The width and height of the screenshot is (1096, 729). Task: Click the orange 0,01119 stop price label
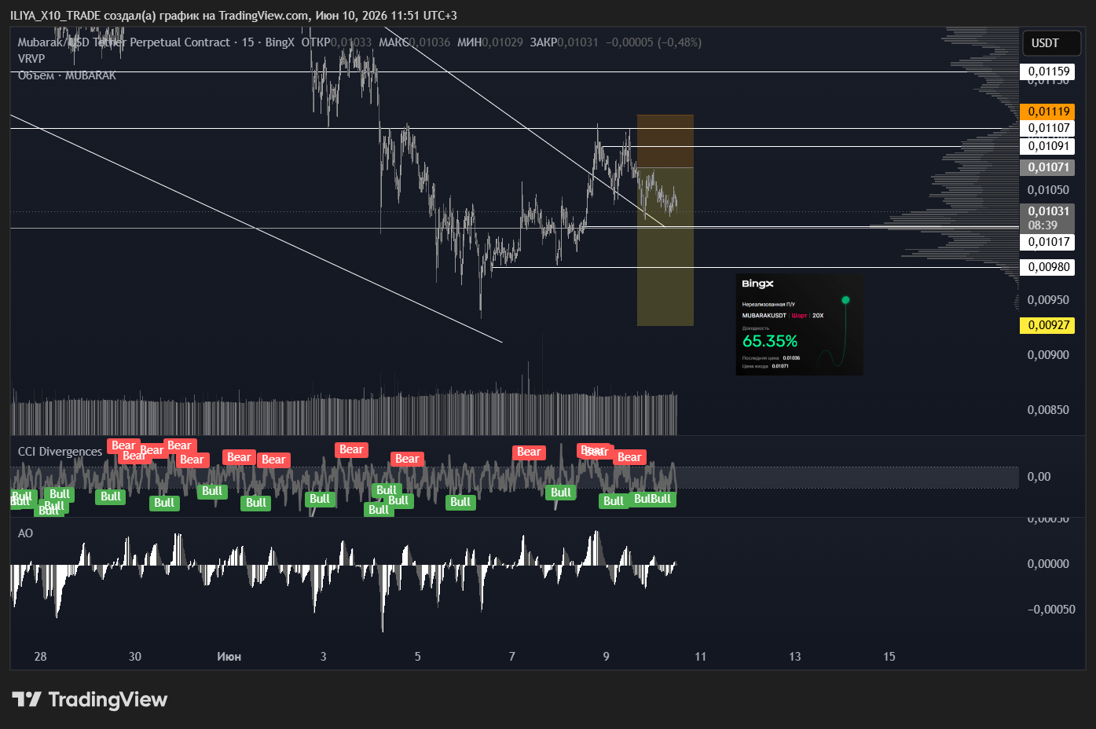[1047, 112]
